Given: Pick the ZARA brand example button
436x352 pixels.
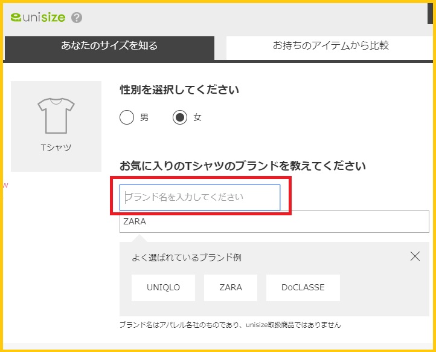Looking at the screenshot, I should pyautogui.click(x=231, y=288).
